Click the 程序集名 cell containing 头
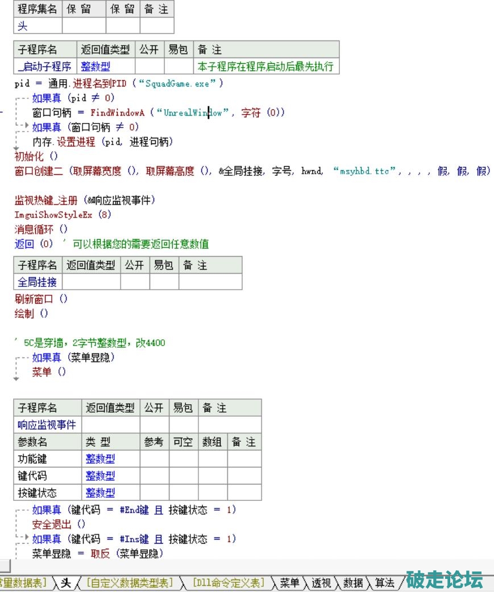This screenshot has width=494, height=592. pos(38,26)
